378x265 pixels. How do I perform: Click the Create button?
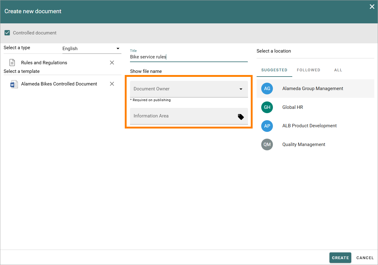click(340, 258)
